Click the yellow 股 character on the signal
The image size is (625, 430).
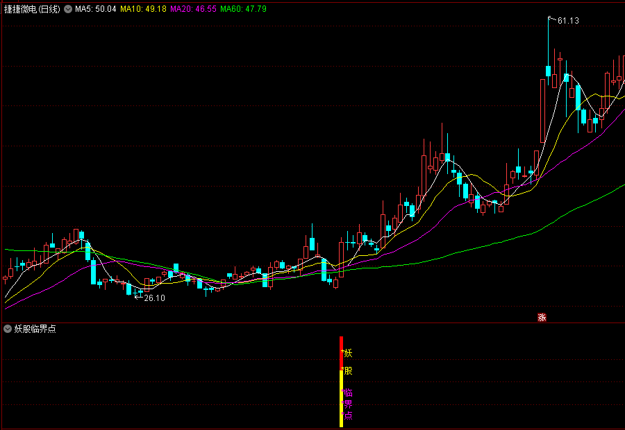coord(348,370)
